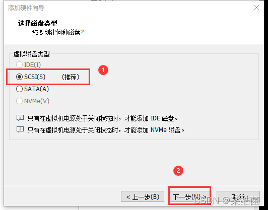
Task: Go back with 上一步(B) button
Action: click(143, 197)
